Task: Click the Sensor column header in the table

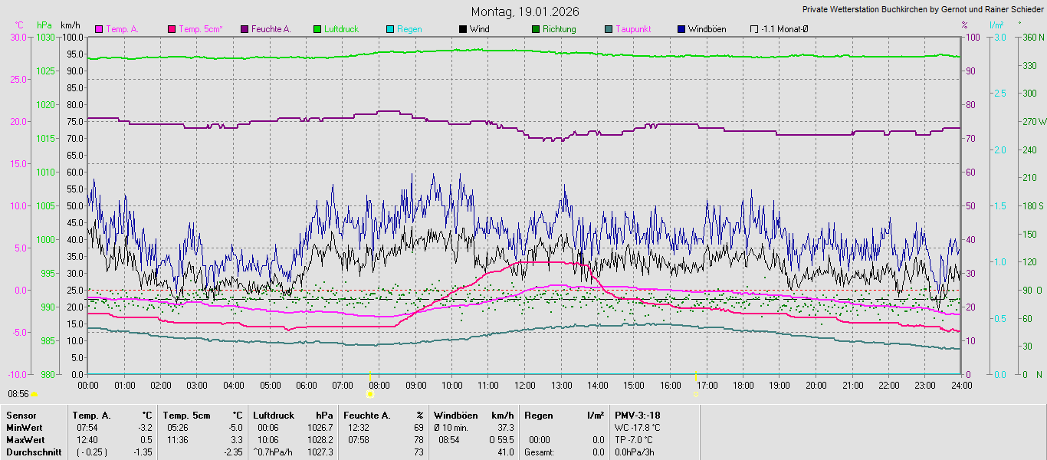Action: [x=21, y=416]
